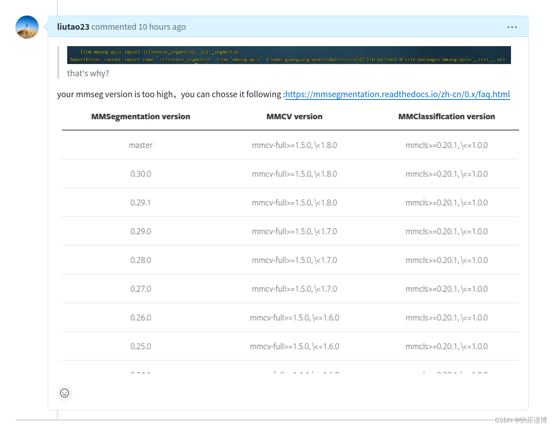This screenshot has height=427, width=553.
Task: Click the 'MMSegmentation version' column header
Action: pos(140,117)
